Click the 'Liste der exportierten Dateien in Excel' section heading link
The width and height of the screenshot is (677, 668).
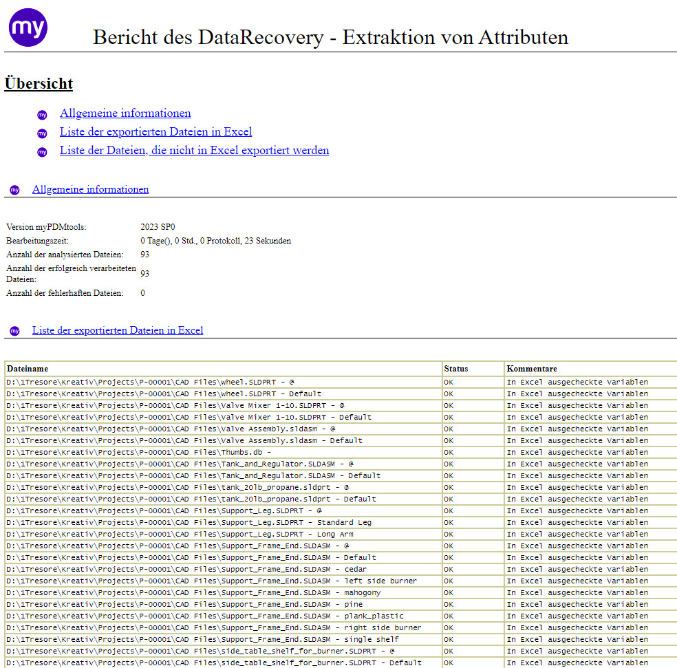(118, 330)
